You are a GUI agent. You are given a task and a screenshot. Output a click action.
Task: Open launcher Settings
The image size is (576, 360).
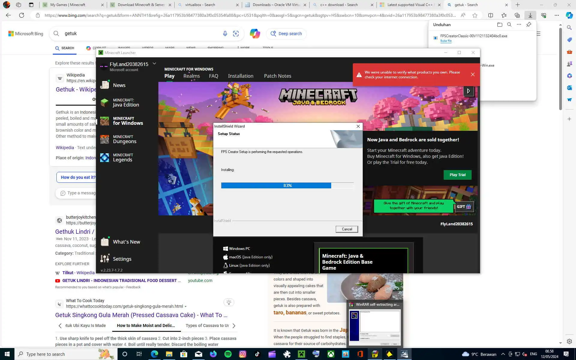[122, 259]
